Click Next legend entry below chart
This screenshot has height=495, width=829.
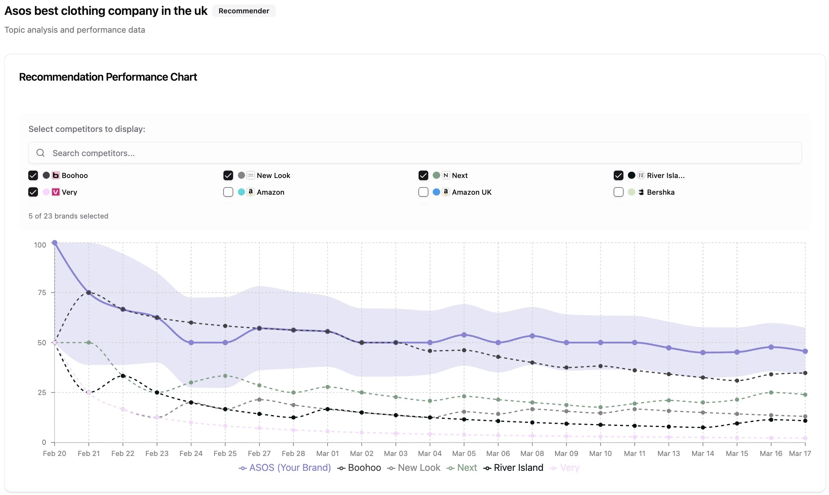click(462, 468)
